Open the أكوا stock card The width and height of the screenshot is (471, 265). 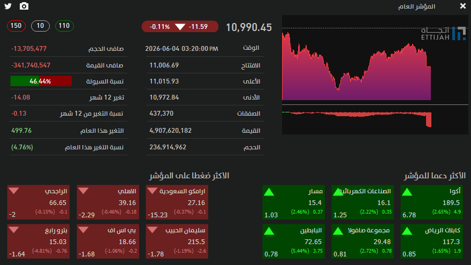(431, 202)
